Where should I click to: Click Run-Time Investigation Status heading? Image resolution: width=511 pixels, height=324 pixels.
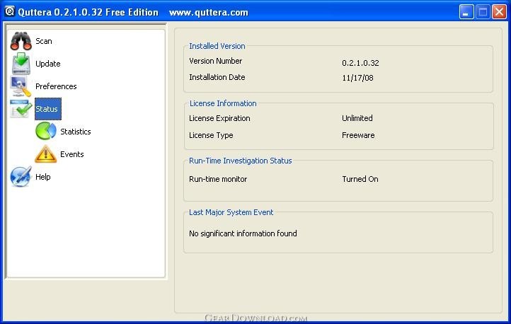click(241, 161)
